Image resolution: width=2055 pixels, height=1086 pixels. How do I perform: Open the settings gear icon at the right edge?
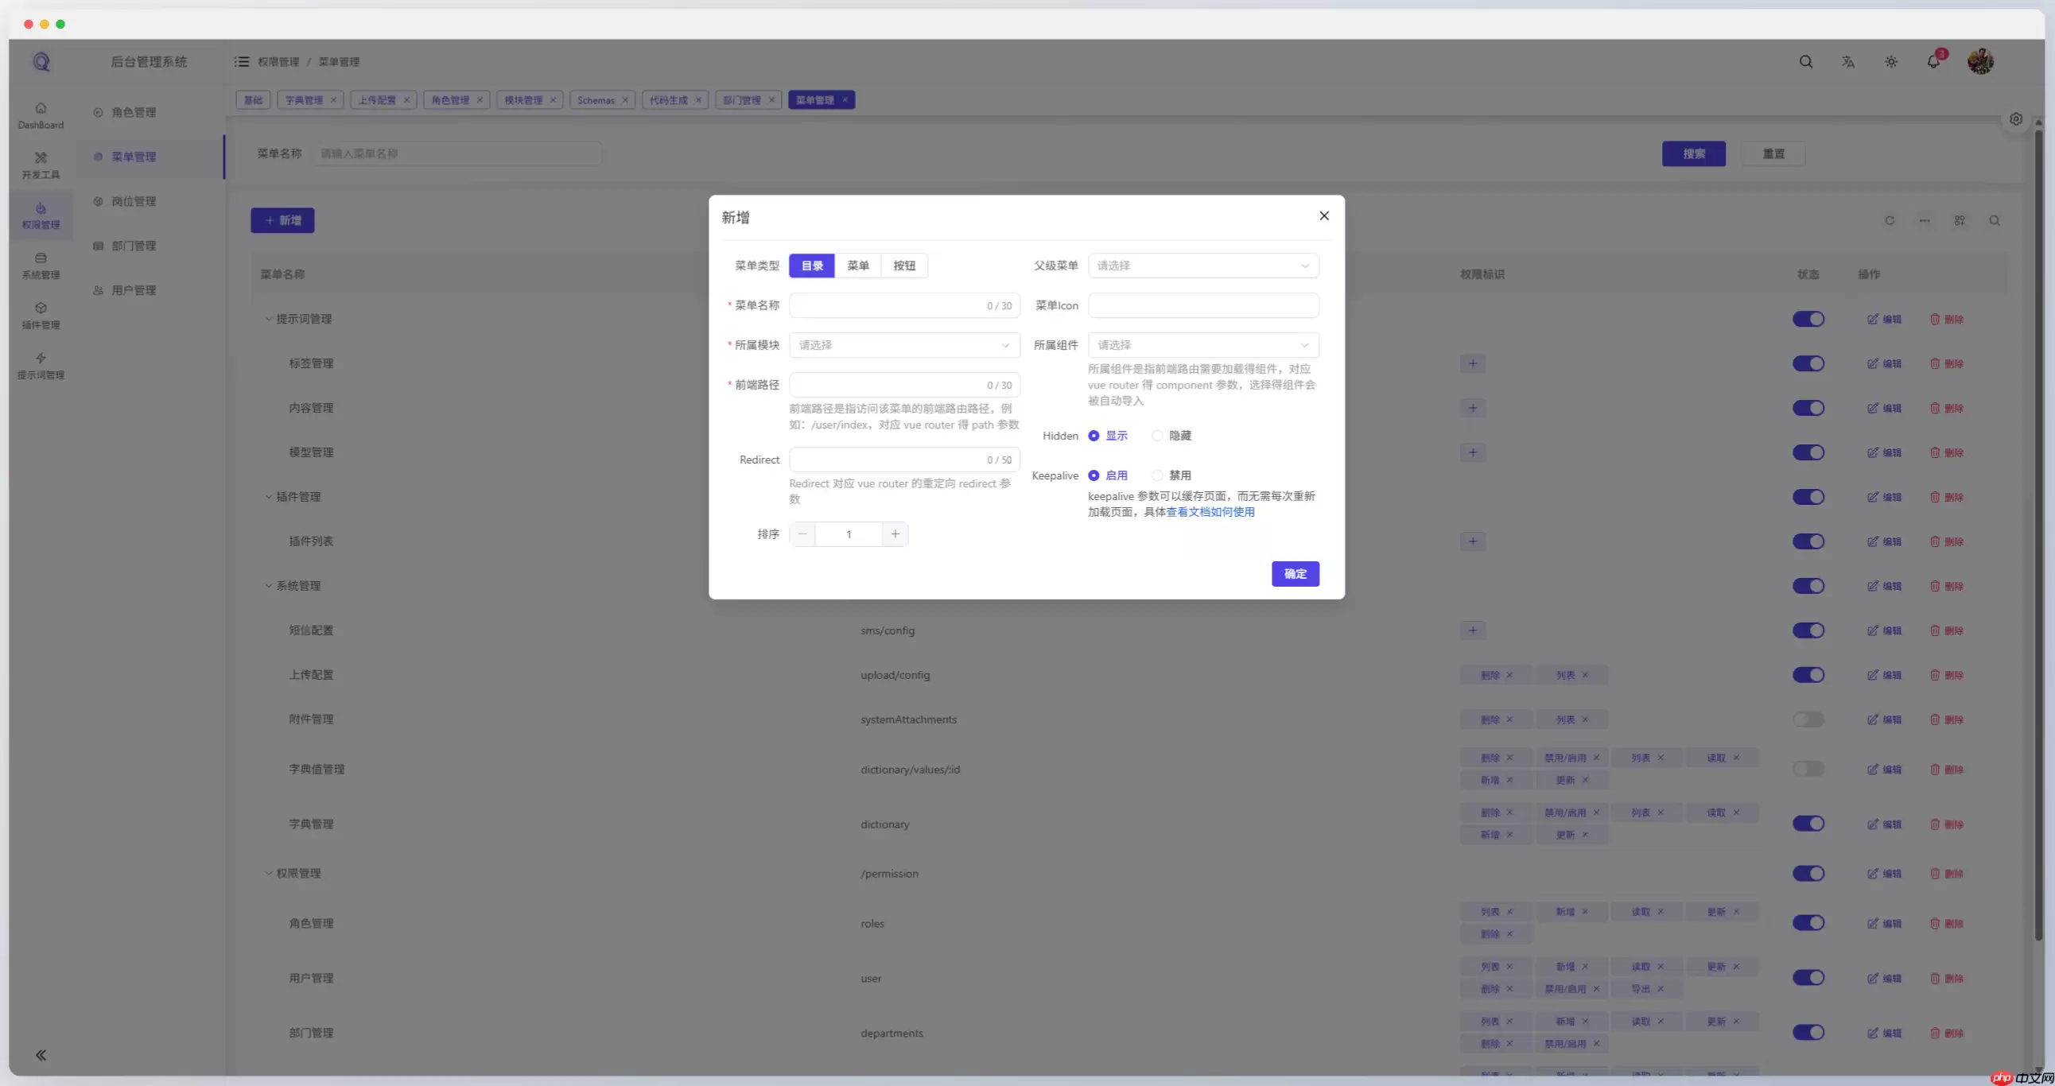pyautogui.click(x=2016, y=118)
